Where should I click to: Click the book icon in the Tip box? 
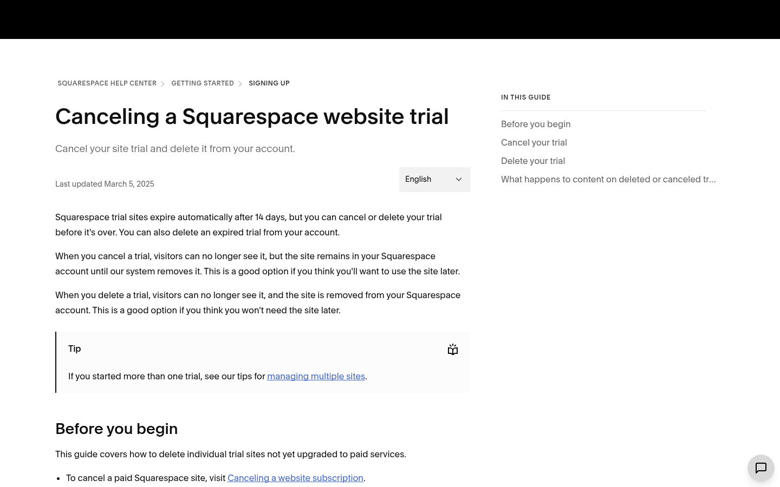pos(453,350)
